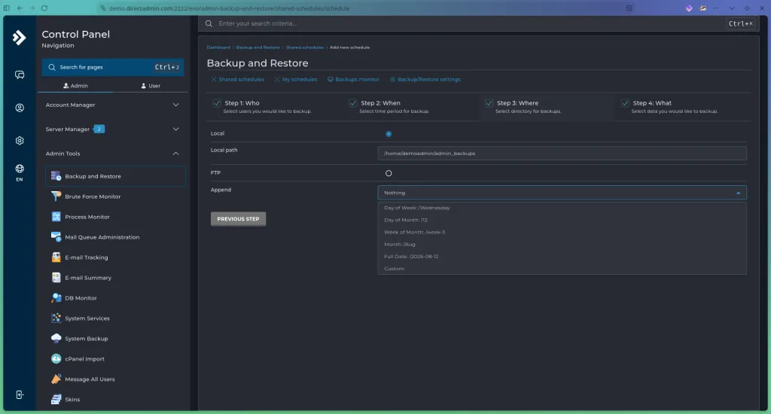Select the Local radio button

coord(389,134)
